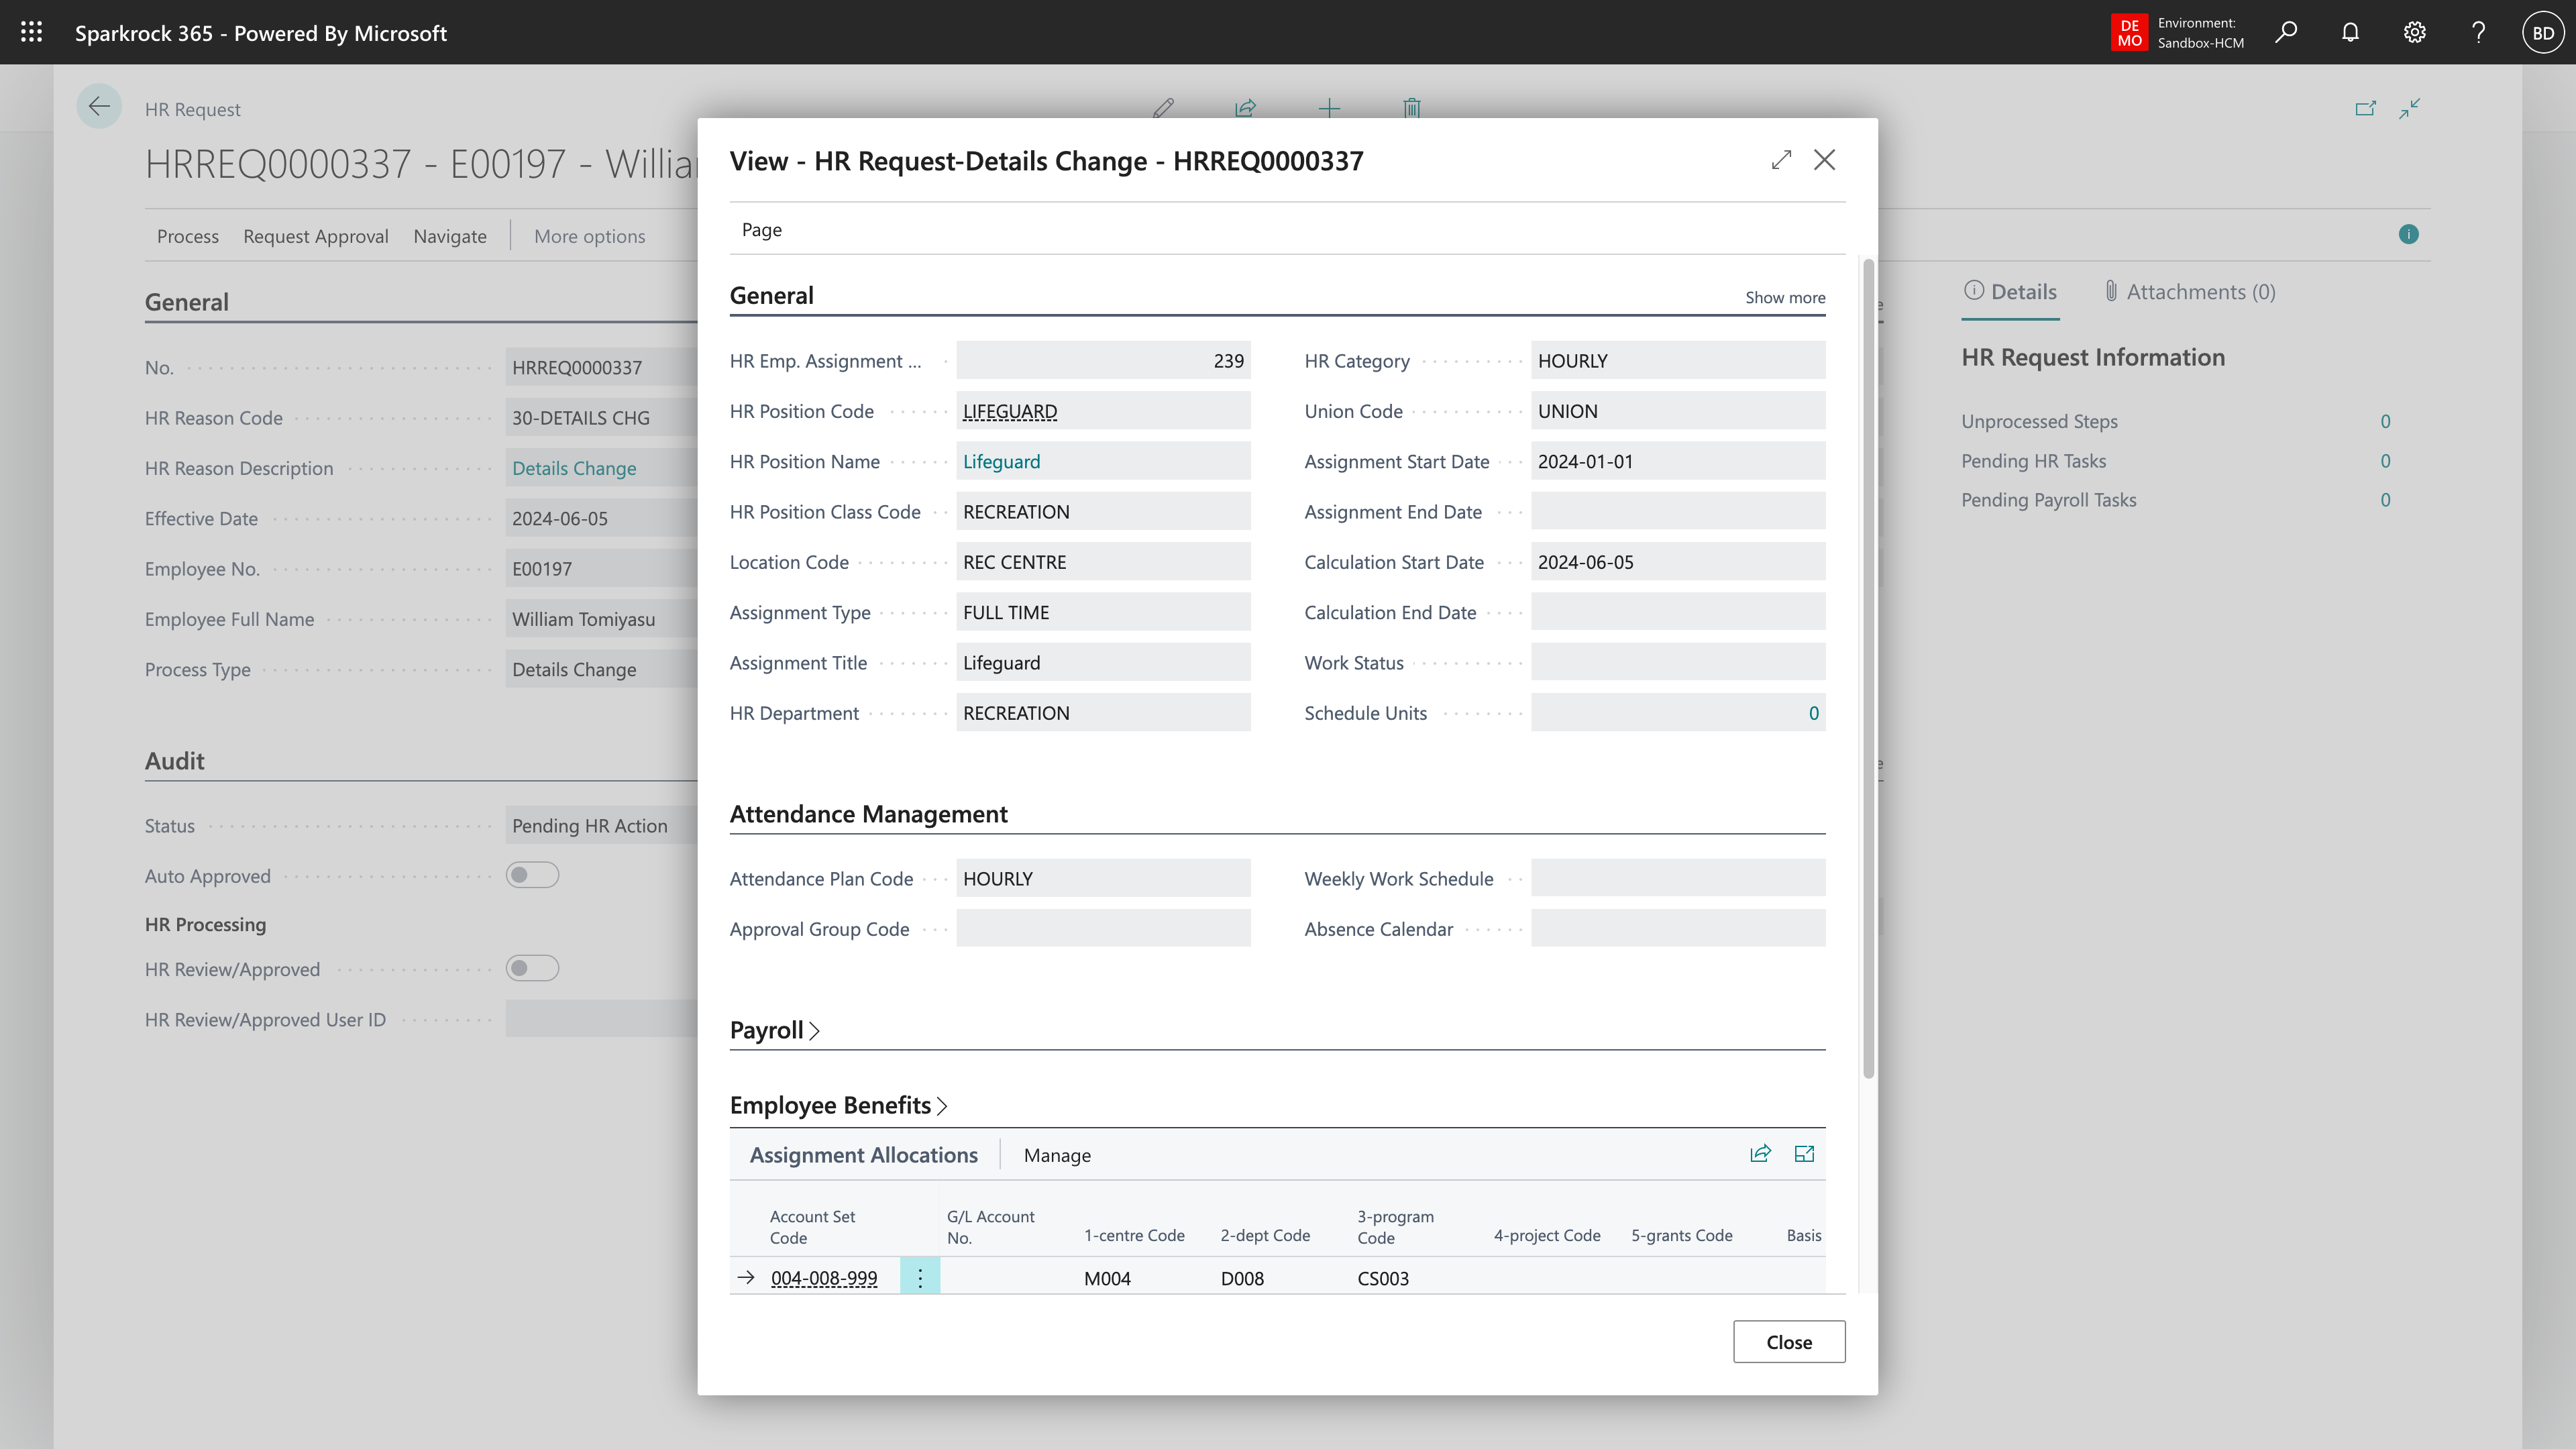Expand the dialog to full screen
Image resolution: width=2576 pixels, height=1449 pixels.
[1781, 160]
